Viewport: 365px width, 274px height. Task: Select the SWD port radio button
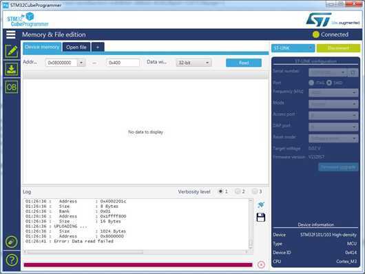[329, 83]
